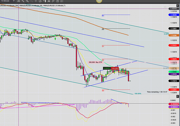Click the greyed zoom out magnifier icon
This screenshot has height=126, width=180.
click(31, 1)
